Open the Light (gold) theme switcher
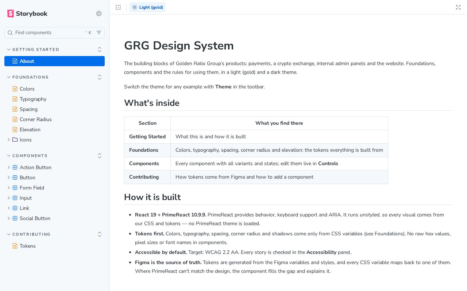This screenshot has height=291, width=467. [147, 7]
